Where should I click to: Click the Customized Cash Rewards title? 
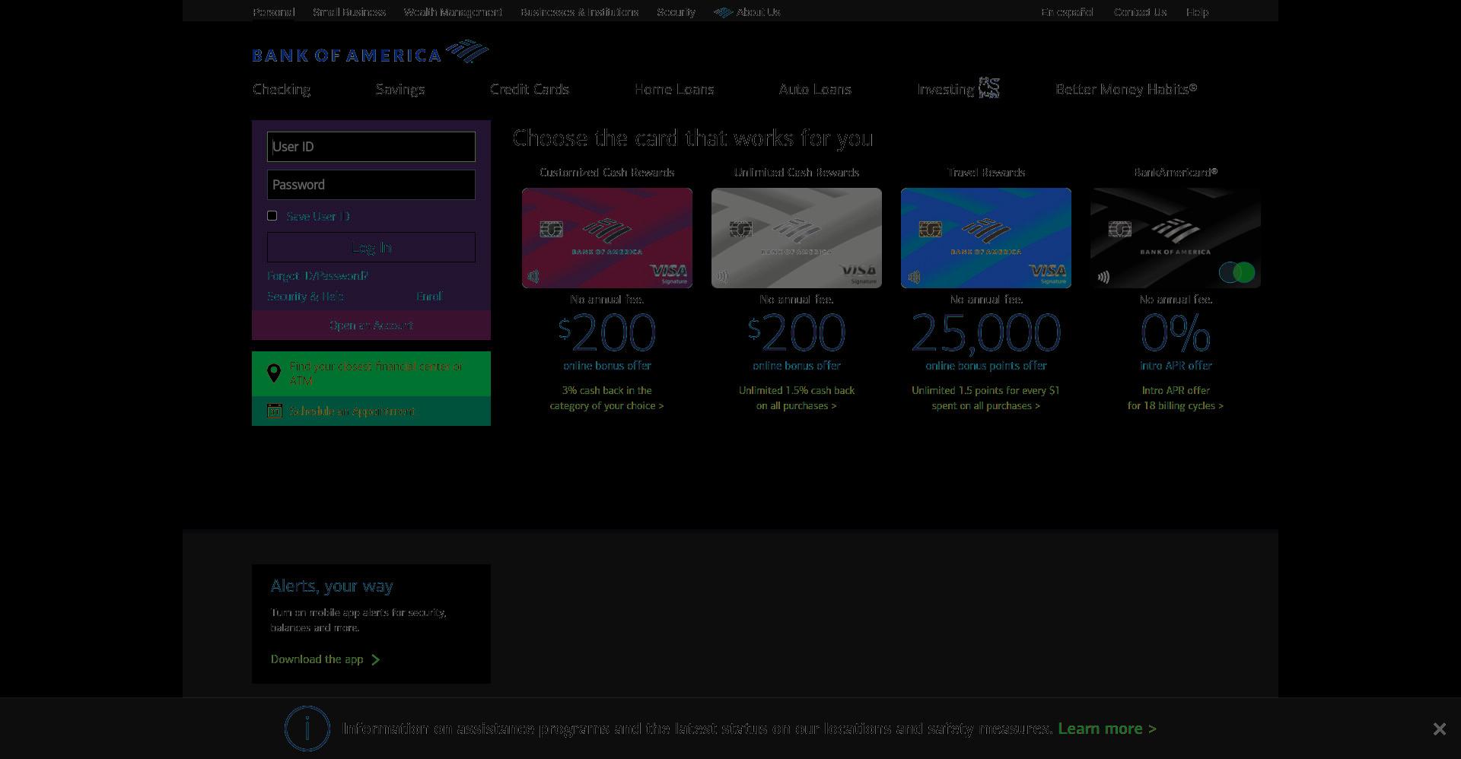click(x=607, y=173)
